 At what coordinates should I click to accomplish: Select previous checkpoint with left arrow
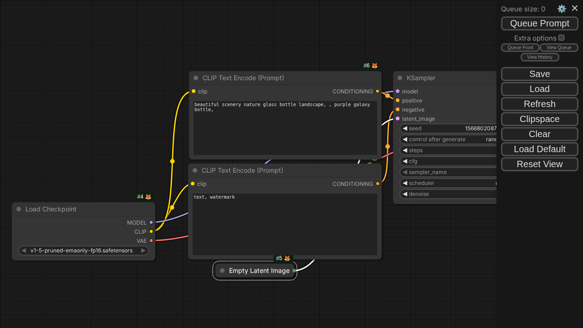pos(24,251)
